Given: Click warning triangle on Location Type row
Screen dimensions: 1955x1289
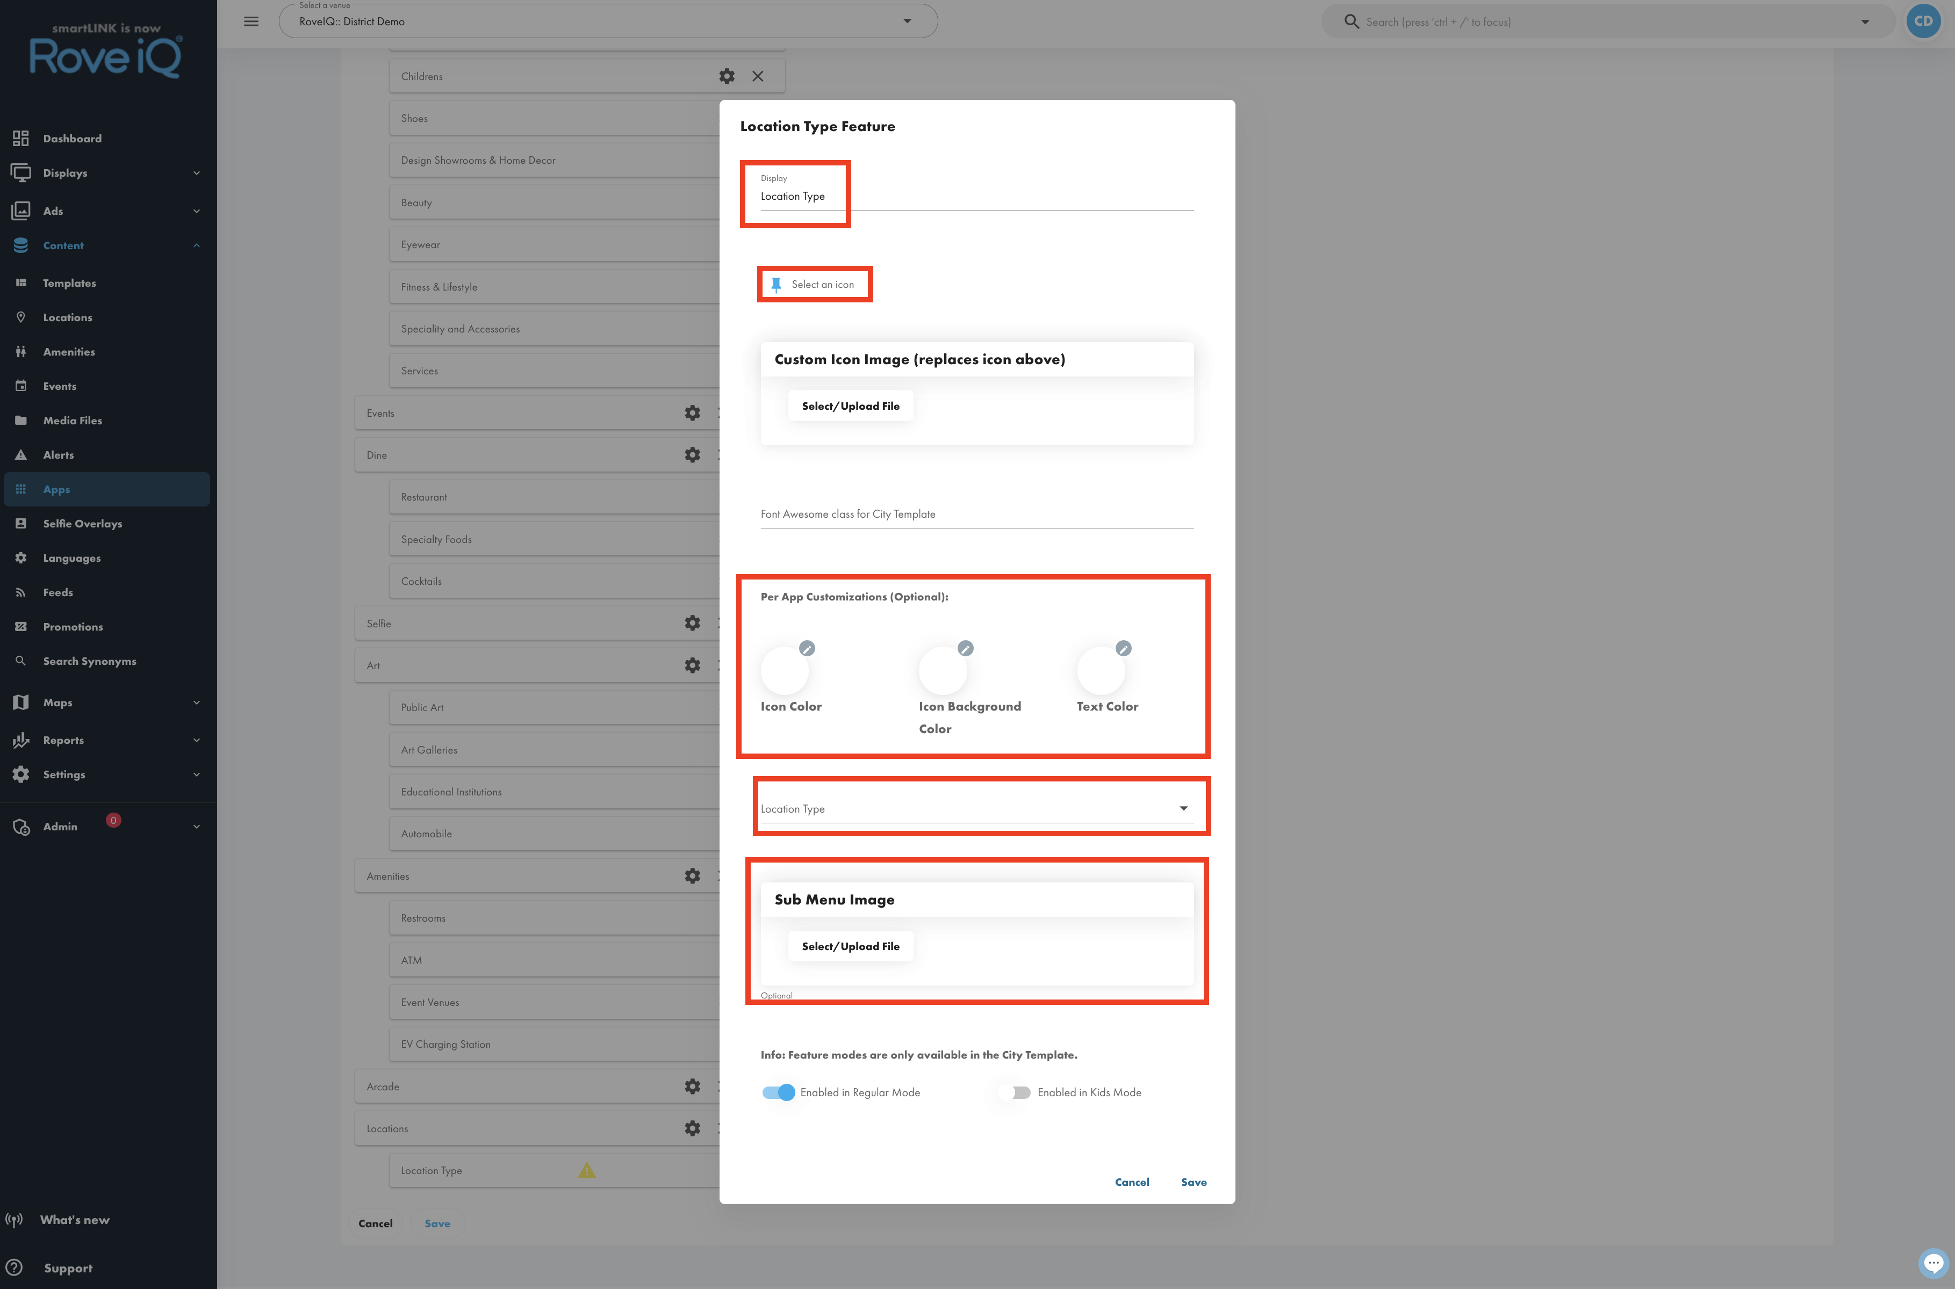Looking at the screenshot, I should pyautogui.click(x=586, y=1170).
